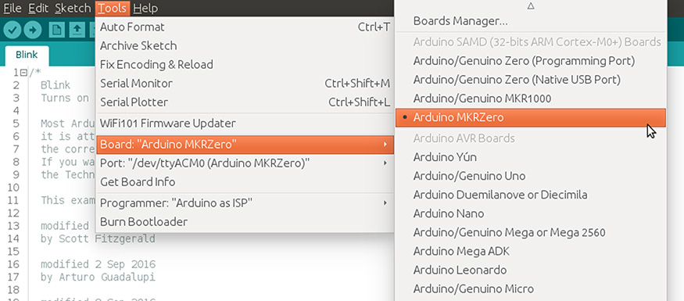
Task: Collapse the comment fold marker on line 1
Action: pyautogui.click(x=23, y=73)
